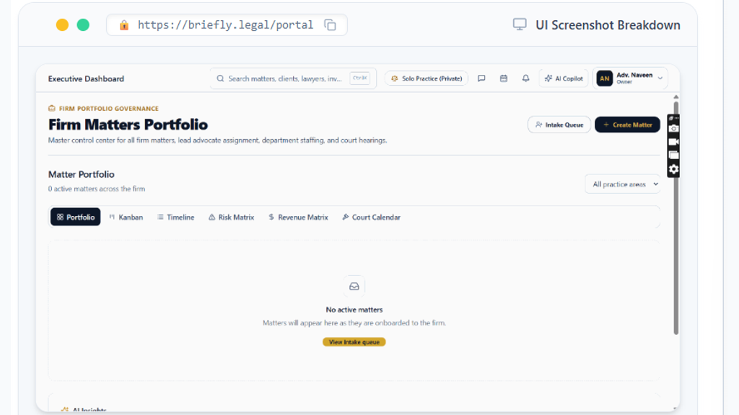Screen dimensions: 739x415
Task: Open the Court Calendar tab
Action: pos(372,217)
